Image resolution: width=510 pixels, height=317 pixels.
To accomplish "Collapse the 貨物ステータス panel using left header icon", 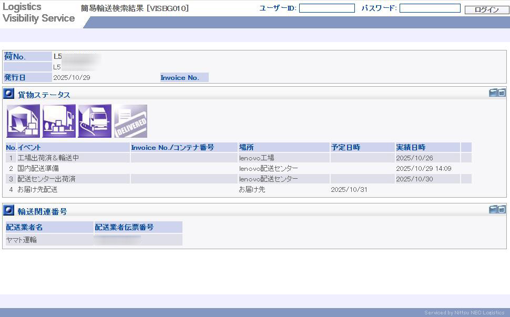I will [x=493, y=93].
